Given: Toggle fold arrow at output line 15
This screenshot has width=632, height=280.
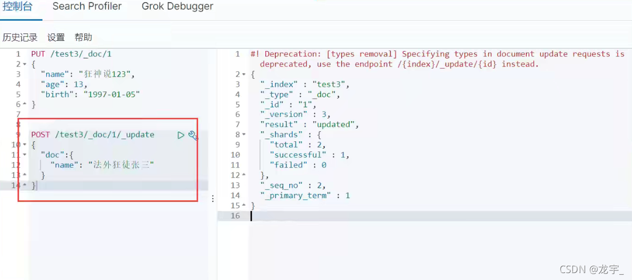Looking at the screenshot, I should (x=244, y=206).
